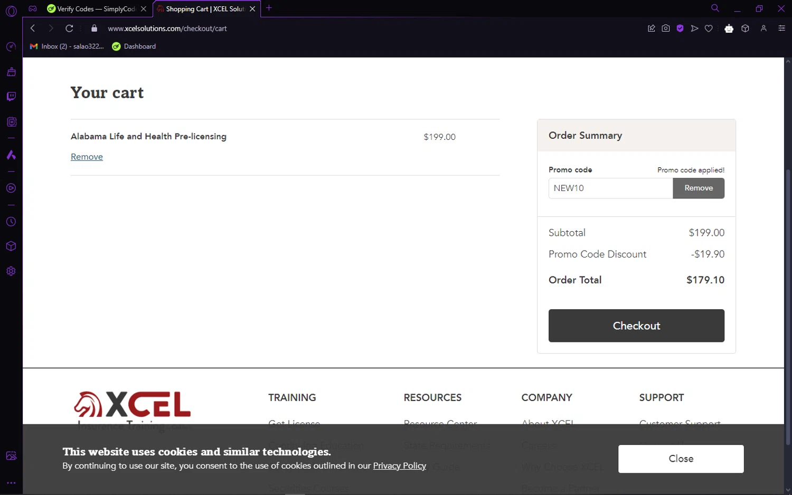Go forward to next page

tap(51, 28)
